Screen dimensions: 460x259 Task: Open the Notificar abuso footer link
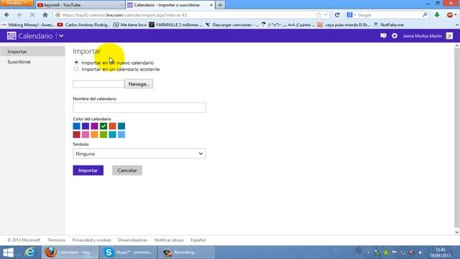click(169, 240)
